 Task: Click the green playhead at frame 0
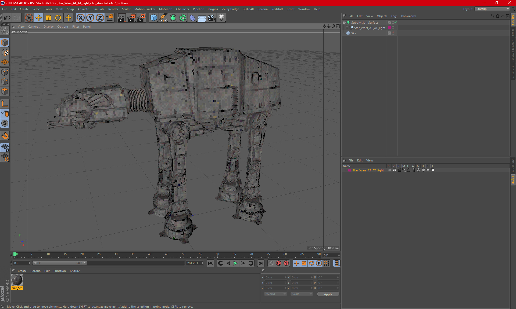(15, 254)
